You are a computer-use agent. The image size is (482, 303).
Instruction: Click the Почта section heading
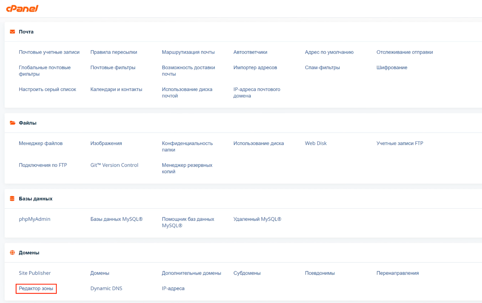coord(26,32)
